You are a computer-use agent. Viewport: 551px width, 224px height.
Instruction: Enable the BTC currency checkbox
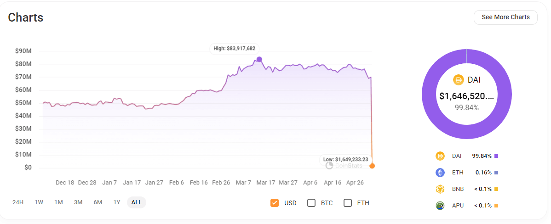(311, 203)
